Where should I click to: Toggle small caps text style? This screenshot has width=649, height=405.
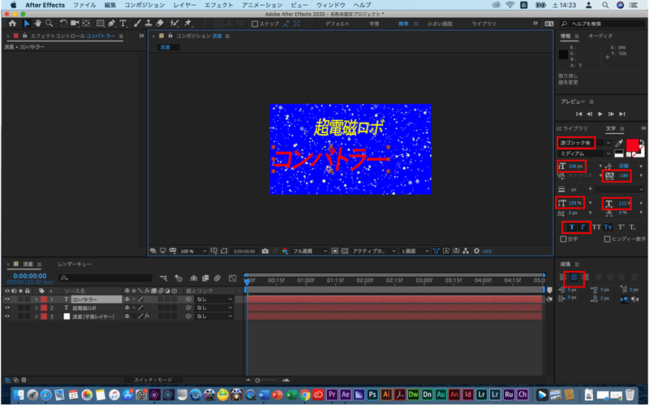(608, 227)
